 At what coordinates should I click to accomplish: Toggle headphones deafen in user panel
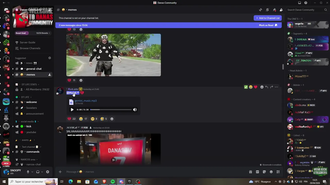pos(38,172)
